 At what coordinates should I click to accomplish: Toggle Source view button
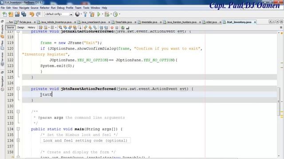click(10, 27)
